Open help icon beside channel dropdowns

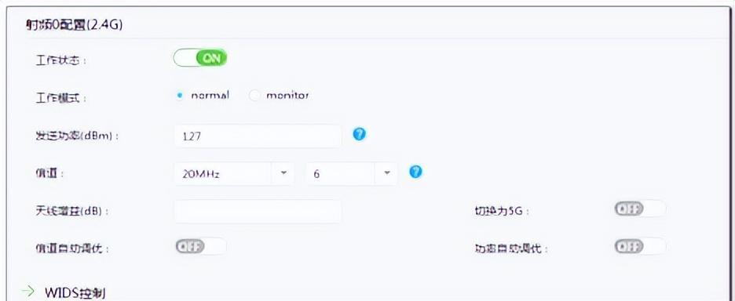click(415, 172)
